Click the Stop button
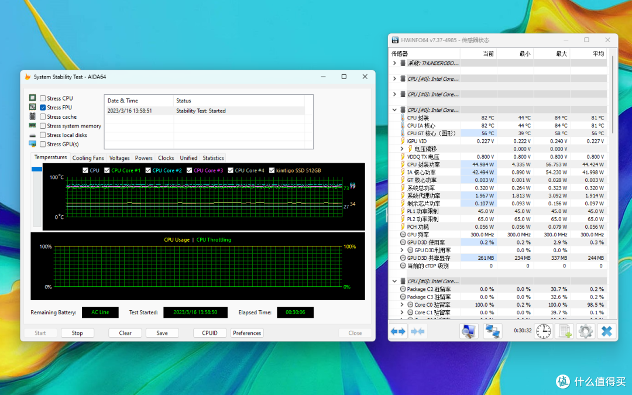The height and width of the screenshot is (395, 632). click(x=77, y=333)
